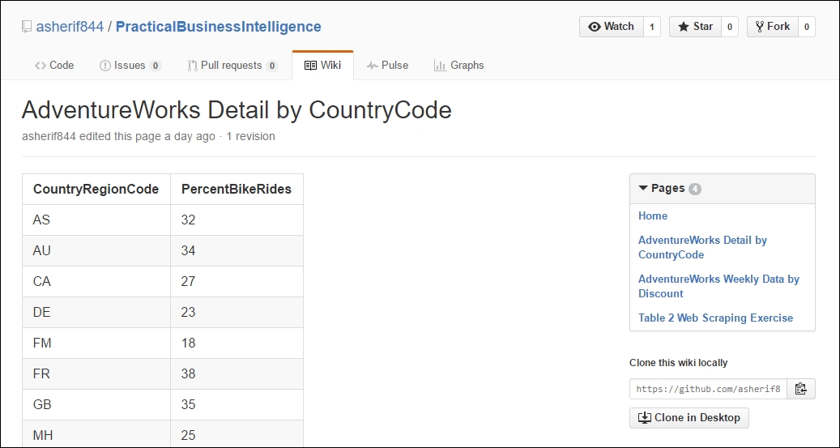Click the Code tab brackets icon

click(x=41, y=66)
